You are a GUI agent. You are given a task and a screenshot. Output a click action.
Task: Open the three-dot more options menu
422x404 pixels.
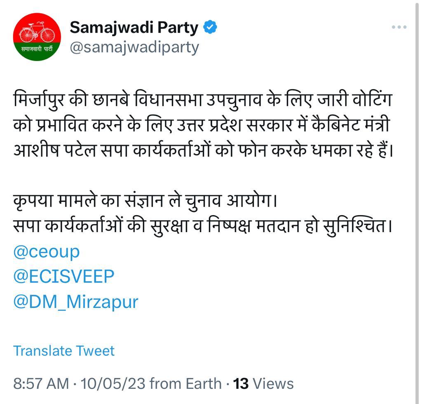[399, 27]
